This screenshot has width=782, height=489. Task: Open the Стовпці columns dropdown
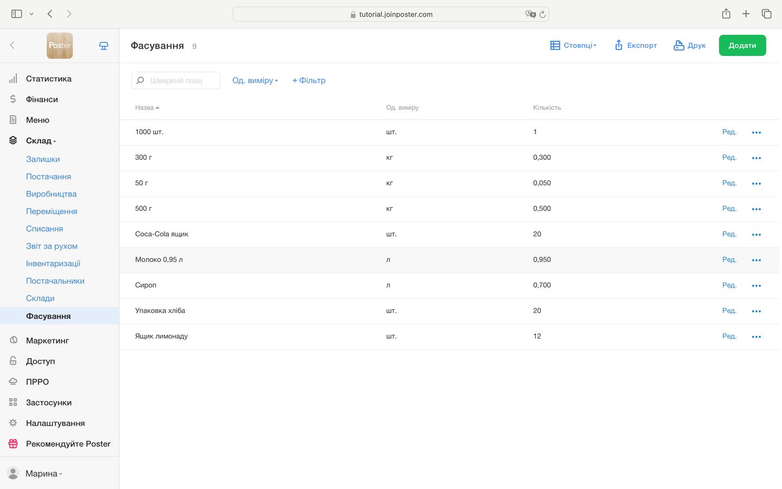point(573,46)
